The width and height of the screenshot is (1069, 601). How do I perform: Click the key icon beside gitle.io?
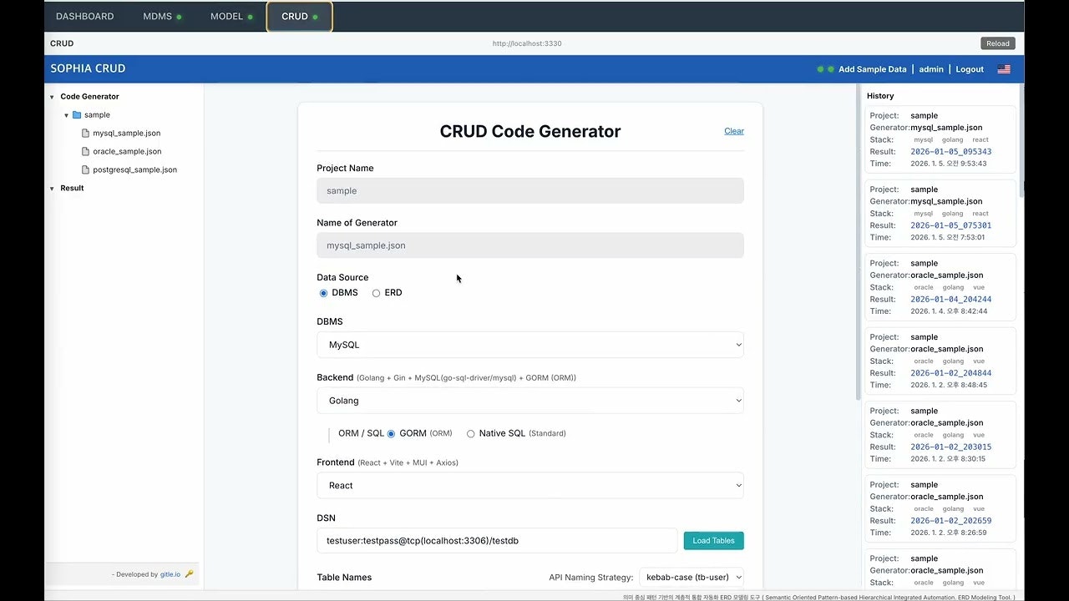[x=189, y=574]
